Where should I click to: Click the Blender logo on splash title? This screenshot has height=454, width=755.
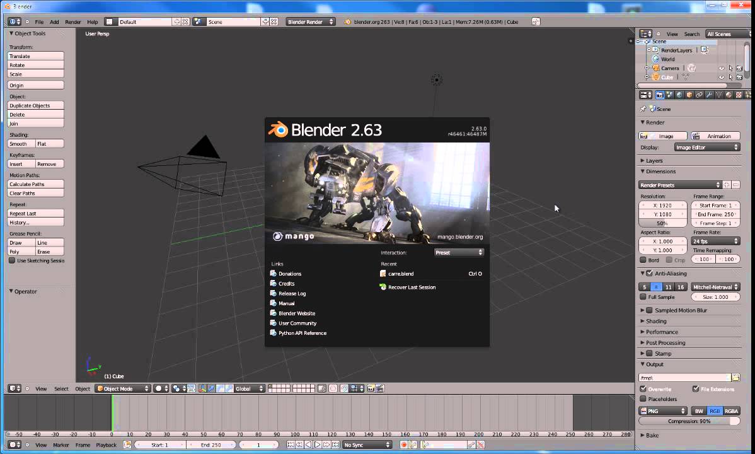pos(278,130)
